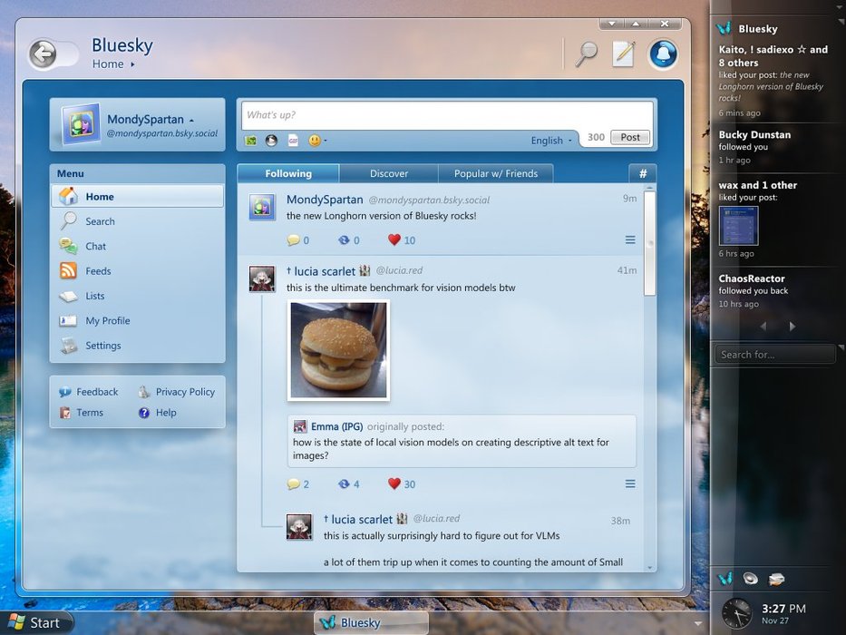846x635 pixels.
Task: Switch to the Following tab
Action: [288, 173]
